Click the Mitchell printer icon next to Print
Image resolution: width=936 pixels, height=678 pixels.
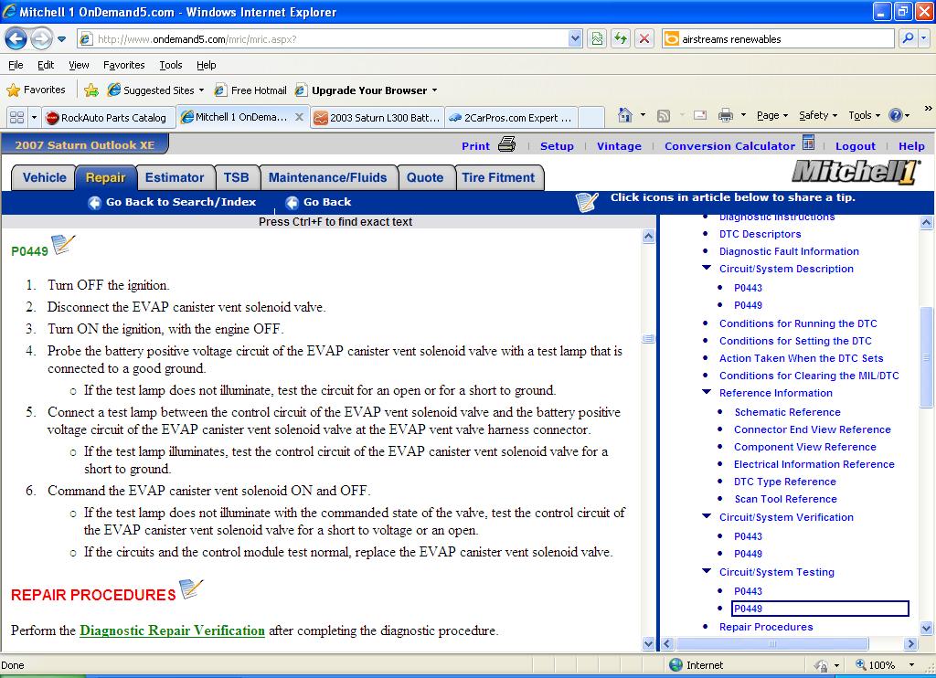[x=506, y=143]
